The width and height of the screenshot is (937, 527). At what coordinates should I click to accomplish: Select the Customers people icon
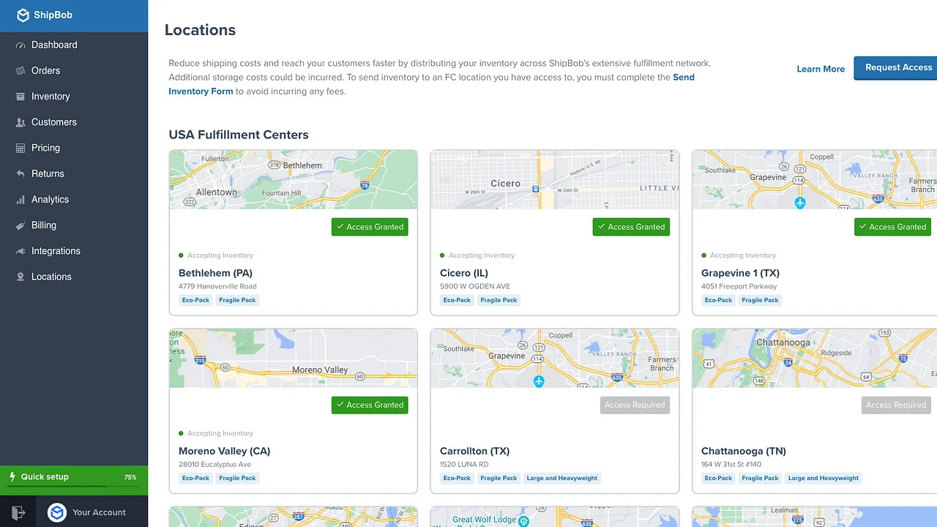click(20, 122)
